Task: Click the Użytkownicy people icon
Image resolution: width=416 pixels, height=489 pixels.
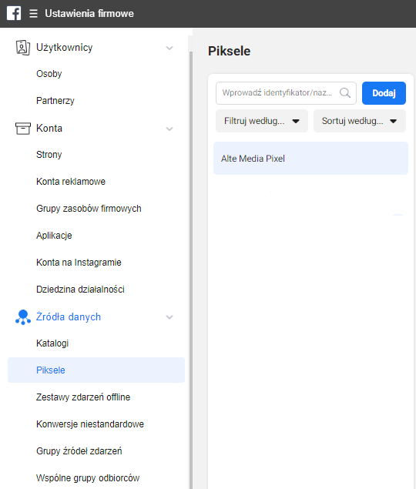Action: tap(23, 48)
